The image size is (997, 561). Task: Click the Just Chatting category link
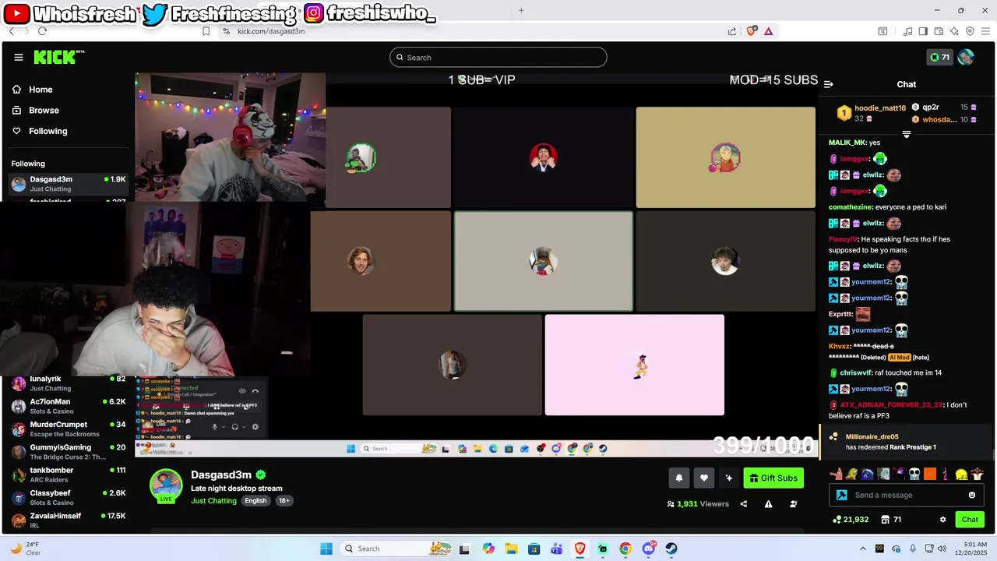click(213, 501)
